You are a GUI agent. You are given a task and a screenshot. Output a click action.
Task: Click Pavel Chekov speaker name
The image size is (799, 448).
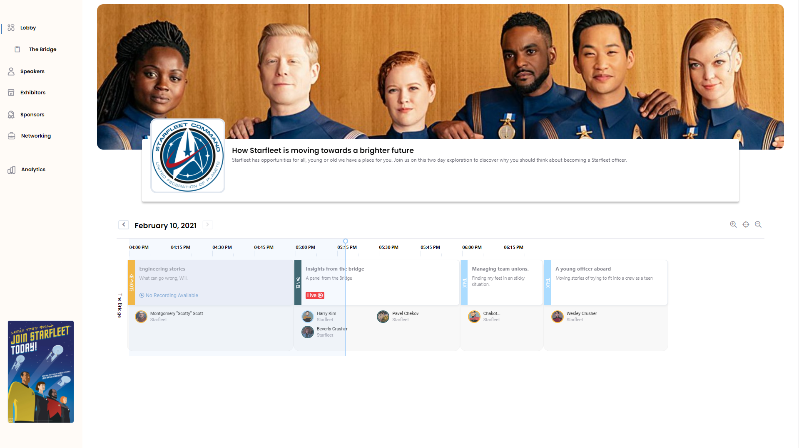[405, 313]
